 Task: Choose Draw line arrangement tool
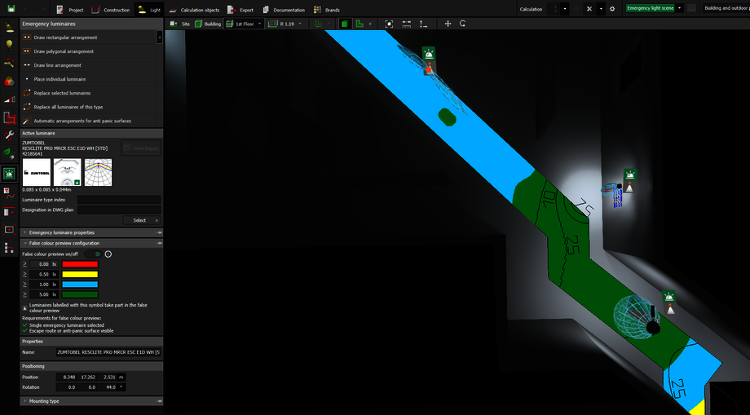(x=57, y=65)
